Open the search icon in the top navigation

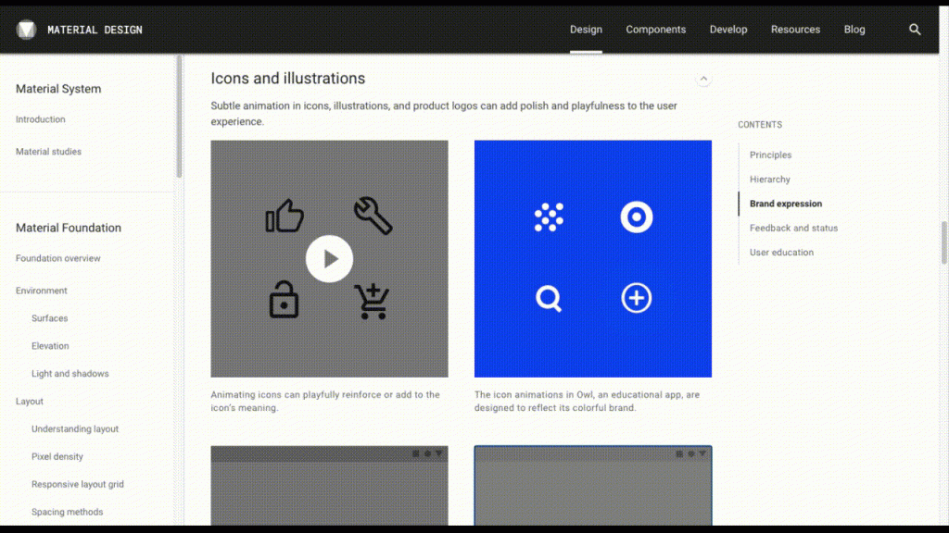coord(915,29)
